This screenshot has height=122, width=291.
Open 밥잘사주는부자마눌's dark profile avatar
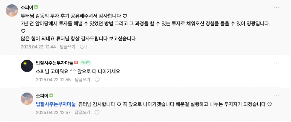point(27,66)
